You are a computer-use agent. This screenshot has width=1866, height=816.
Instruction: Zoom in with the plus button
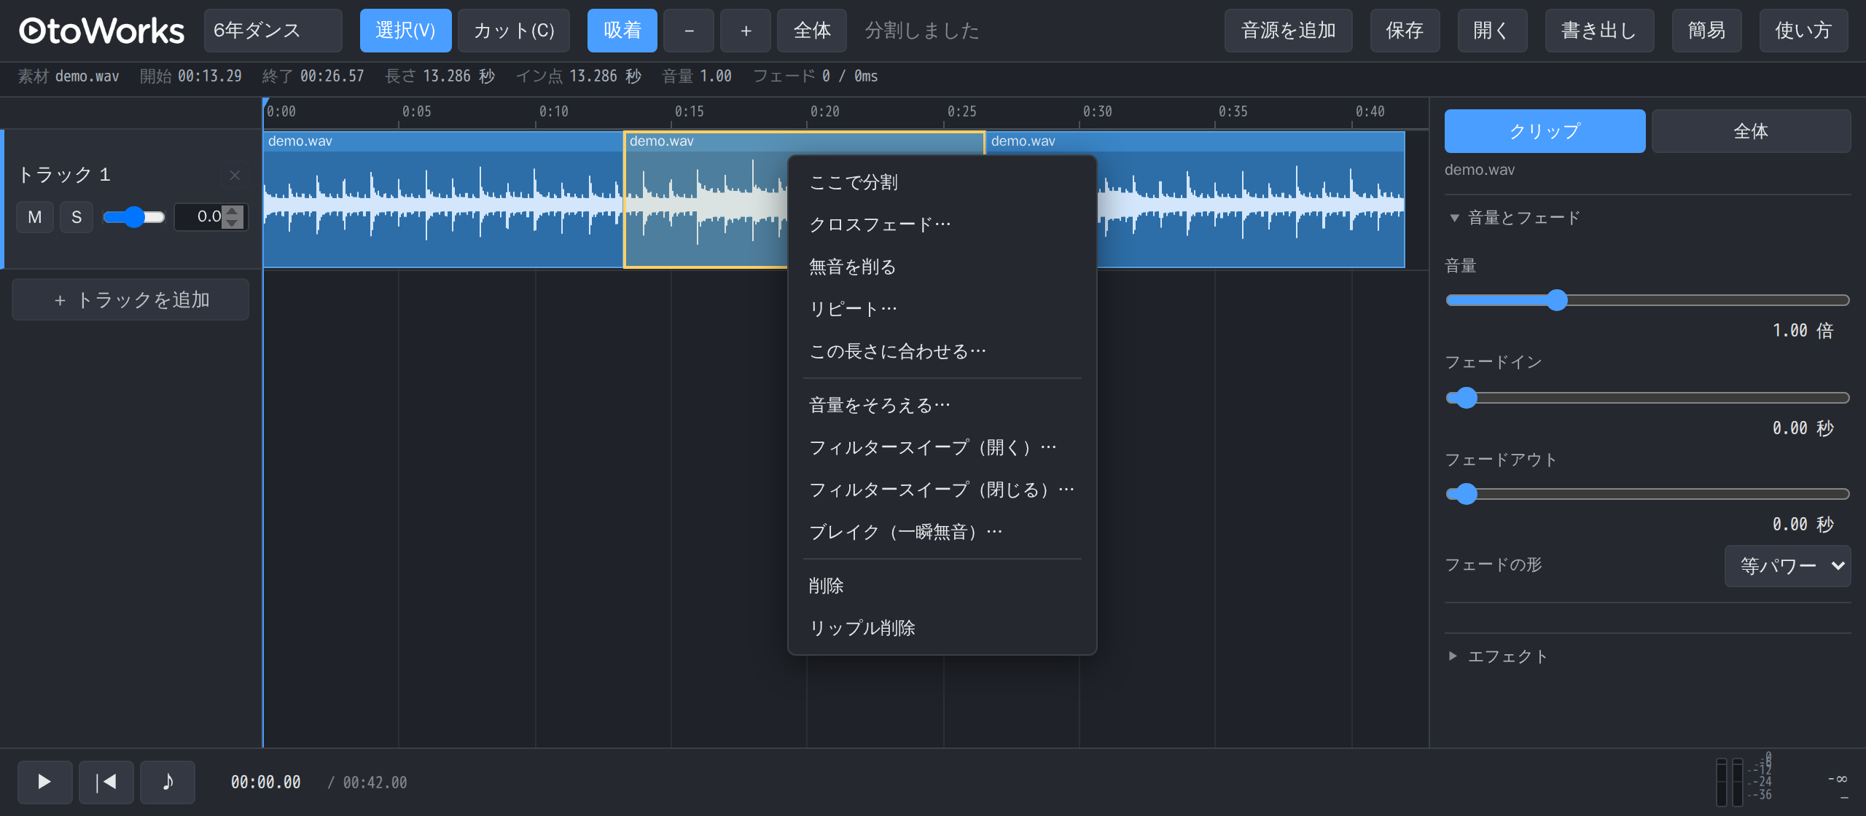[x=745, y=31]
